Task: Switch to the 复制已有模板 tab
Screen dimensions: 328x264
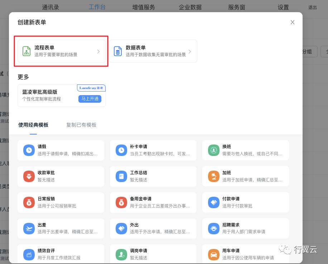Action: pyautogui.click(x=81, y=125)
